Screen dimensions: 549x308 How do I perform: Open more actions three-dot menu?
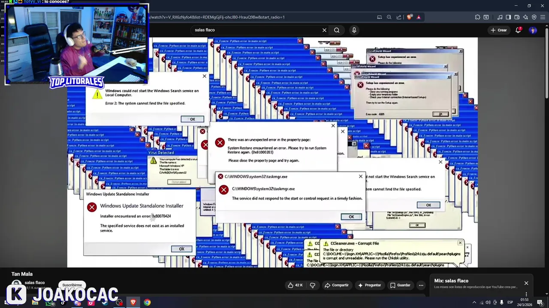[x=421, y=285]
